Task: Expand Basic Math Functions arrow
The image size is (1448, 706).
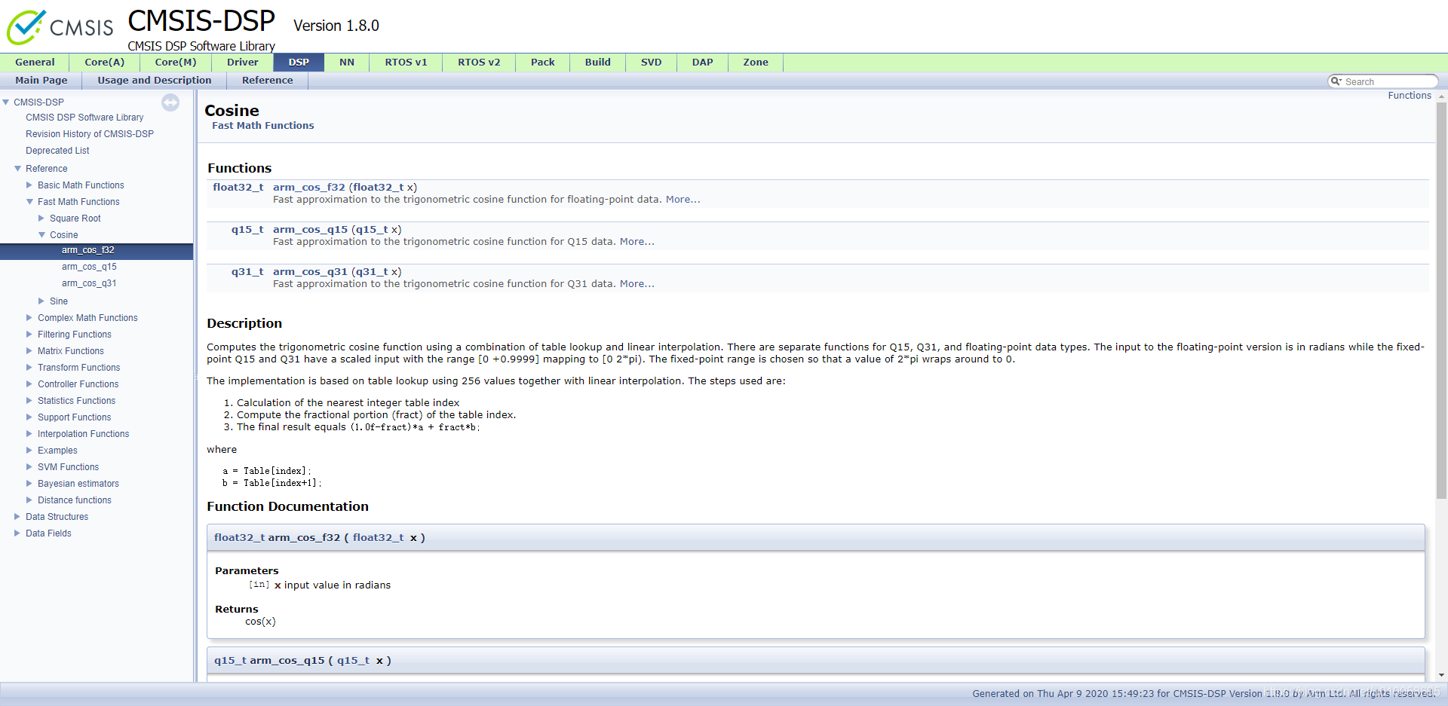Action: click(29, 185)
